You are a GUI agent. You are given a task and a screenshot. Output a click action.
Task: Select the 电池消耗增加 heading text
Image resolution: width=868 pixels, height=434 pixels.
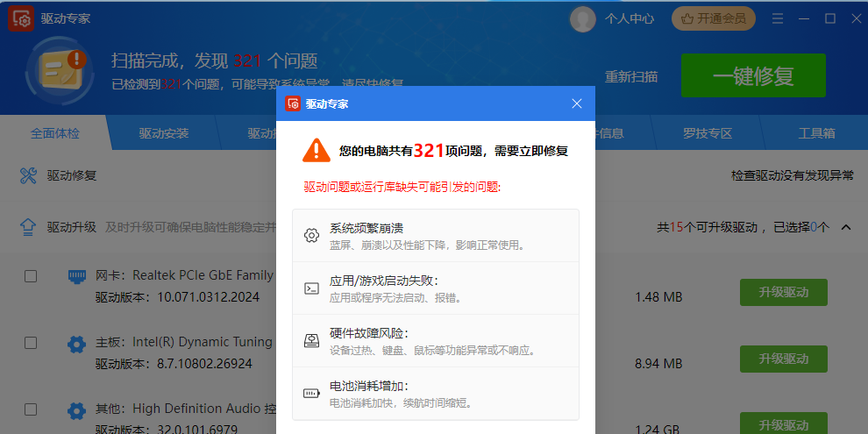369,386
